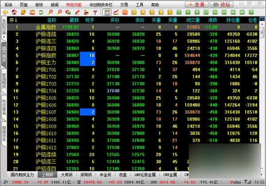The width and height of the screenshot is (266, 186).
Task: Switch to the 郑商所 tab
Action: pyautogui.click(x=86, y=174)
